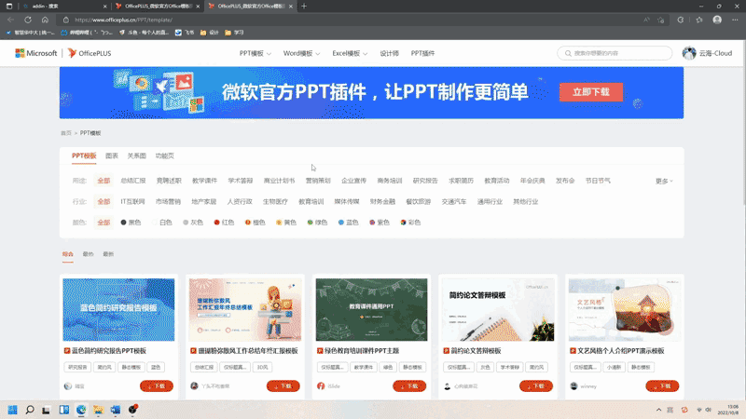This screenshot has width=746, height=419.
Task: Open Windows Start menu
Action: click(x=12, y=410)
